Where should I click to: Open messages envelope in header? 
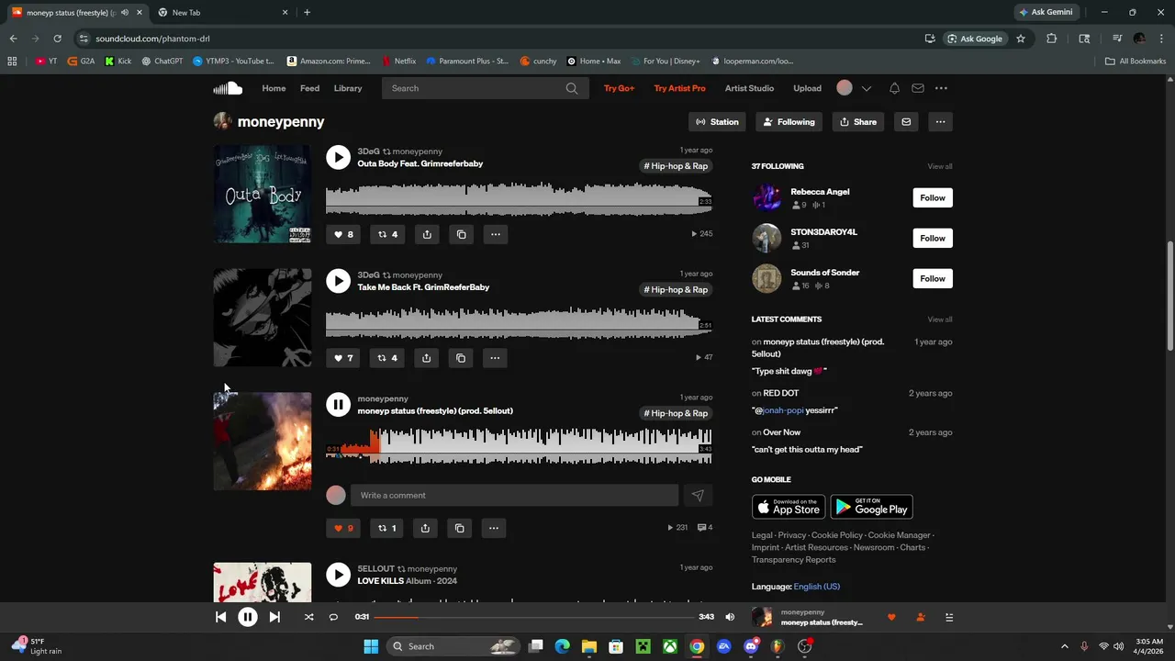[917, 88]
